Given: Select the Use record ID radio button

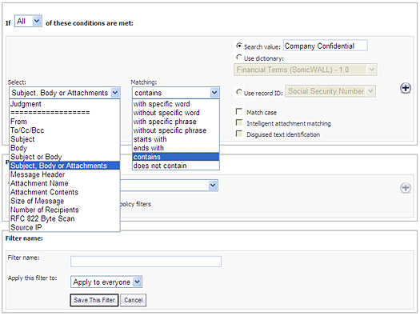Looking at the screenshot, I should pos(239,92).
